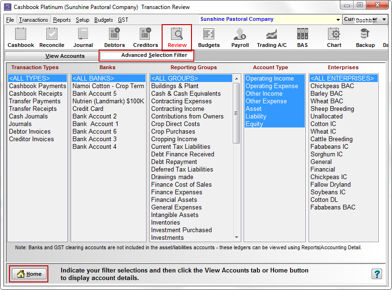Viewport: 392px width, 290px height.
Task: Select Bank Account 4
Action: (109, 147)
